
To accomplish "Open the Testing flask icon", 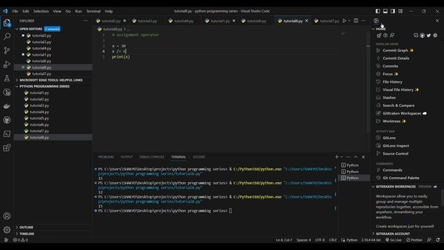I will coord(7,78).
